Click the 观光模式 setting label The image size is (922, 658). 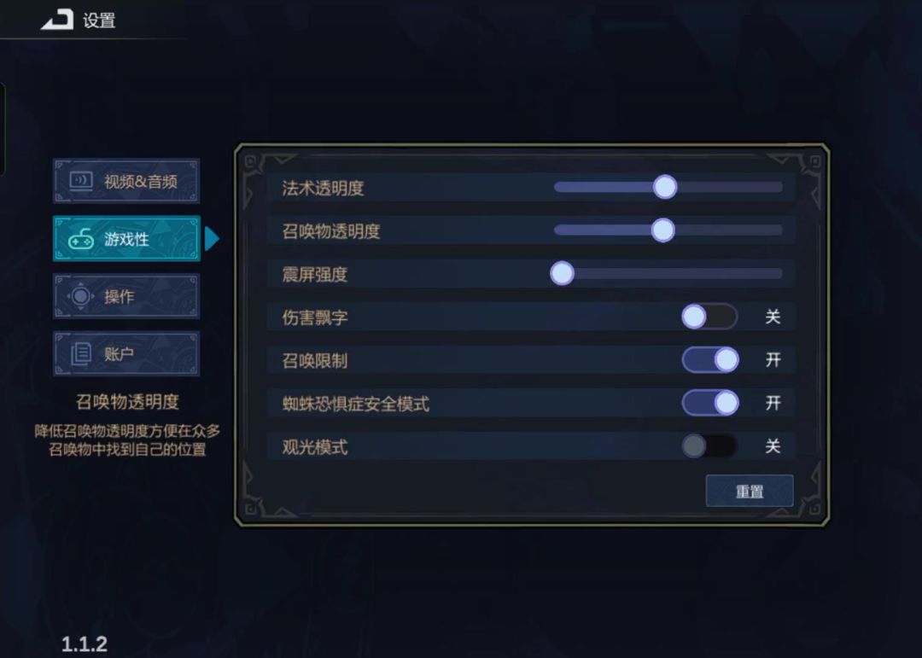pyautogui.click(x=315, y=446)
